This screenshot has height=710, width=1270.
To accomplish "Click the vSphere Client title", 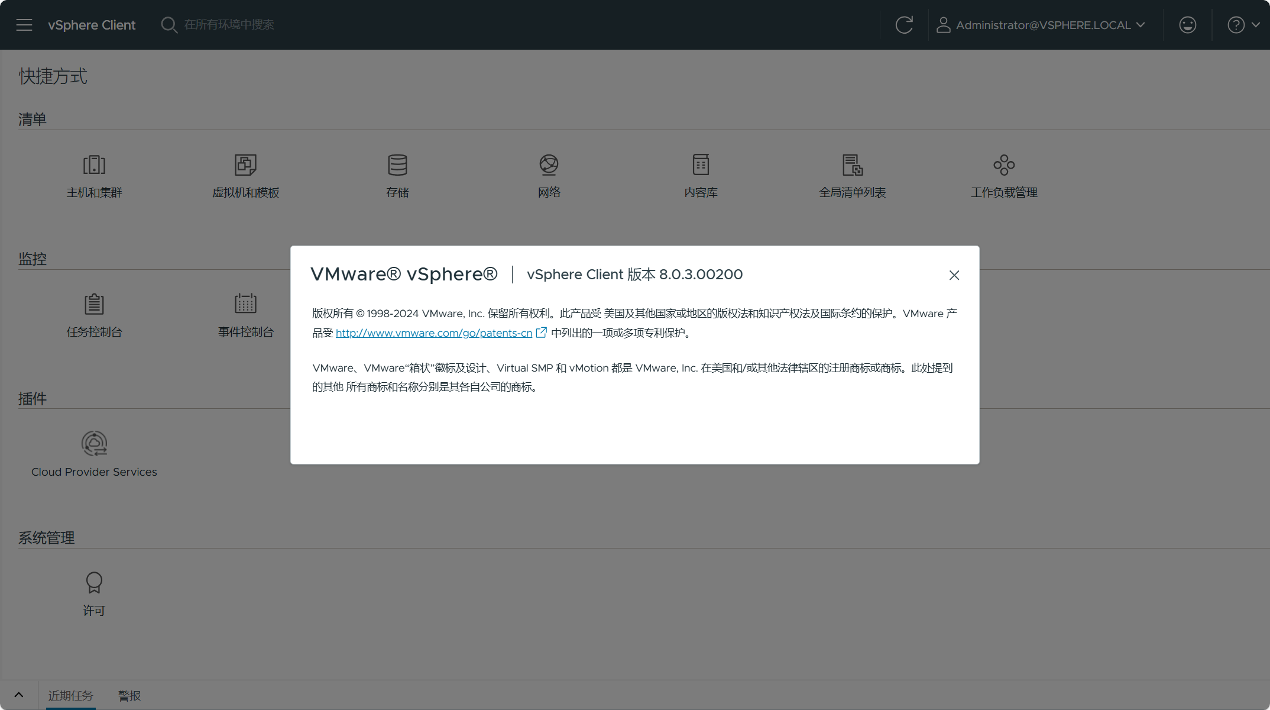I will (x=92, y=25).
